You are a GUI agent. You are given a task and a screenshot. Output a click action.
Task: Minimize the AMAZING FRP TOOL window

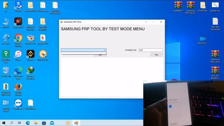tap(146, 22)
